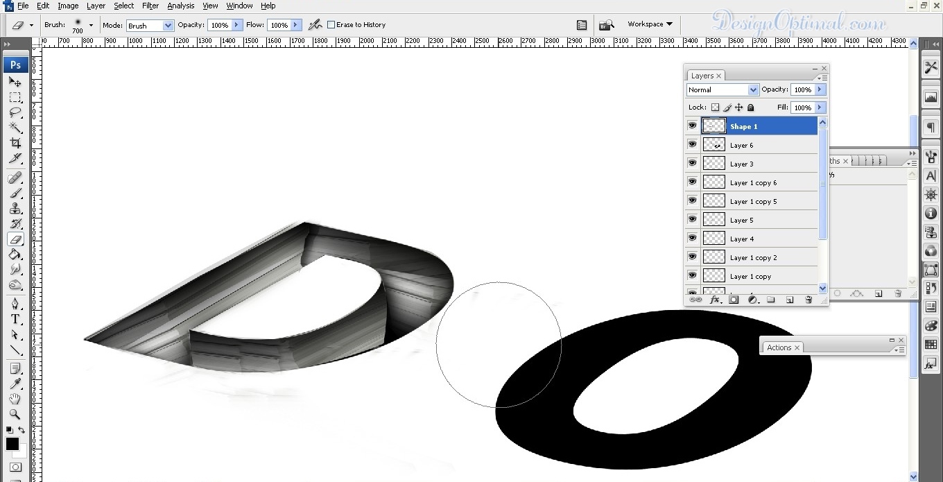
Task: Hide Layer 4 visibility eye
Action: 692,238
